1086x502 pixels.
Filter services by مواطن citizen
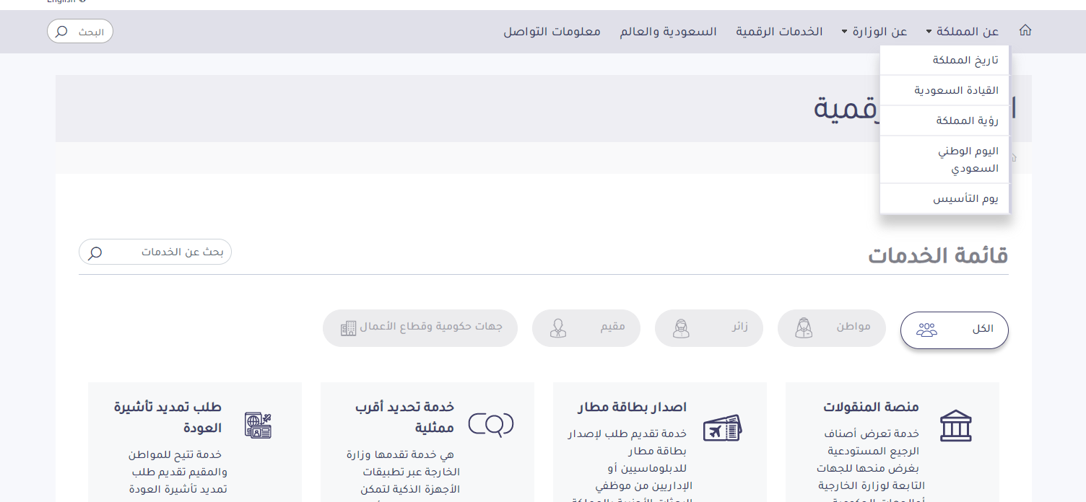click(831, 328)
